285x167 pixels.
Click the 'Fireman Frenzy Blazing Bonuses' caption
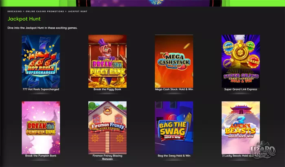(x=107, y=157)
